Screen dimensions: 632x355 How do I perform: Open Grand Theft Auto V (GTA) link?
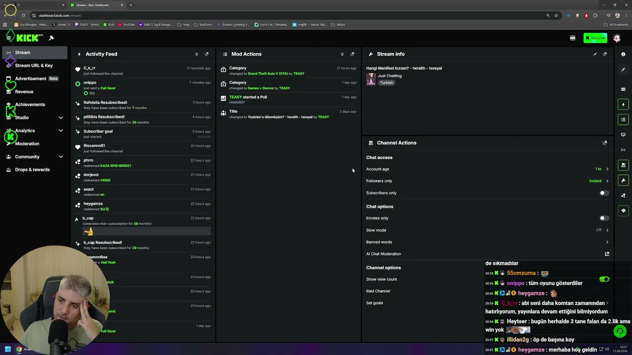click(268, 73)
